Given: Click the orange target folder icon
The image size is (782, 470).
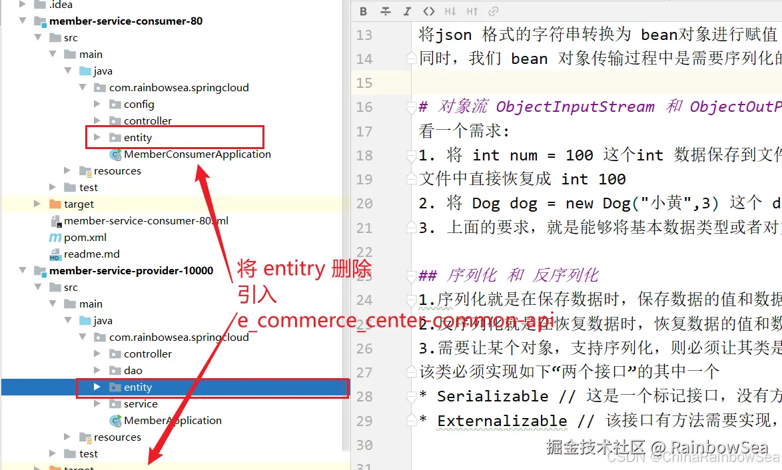Looking at the screenshot, I should point(55,204).
